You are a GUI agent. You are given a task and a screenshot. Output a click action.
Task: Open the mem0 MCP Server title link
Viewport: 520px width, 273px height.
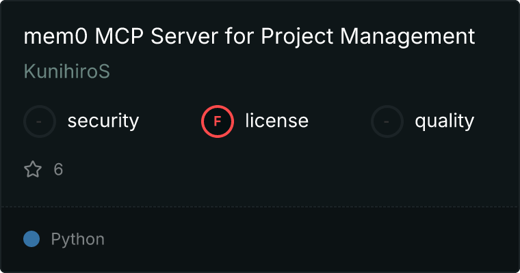pyautogui.click(x=249, y=37)
